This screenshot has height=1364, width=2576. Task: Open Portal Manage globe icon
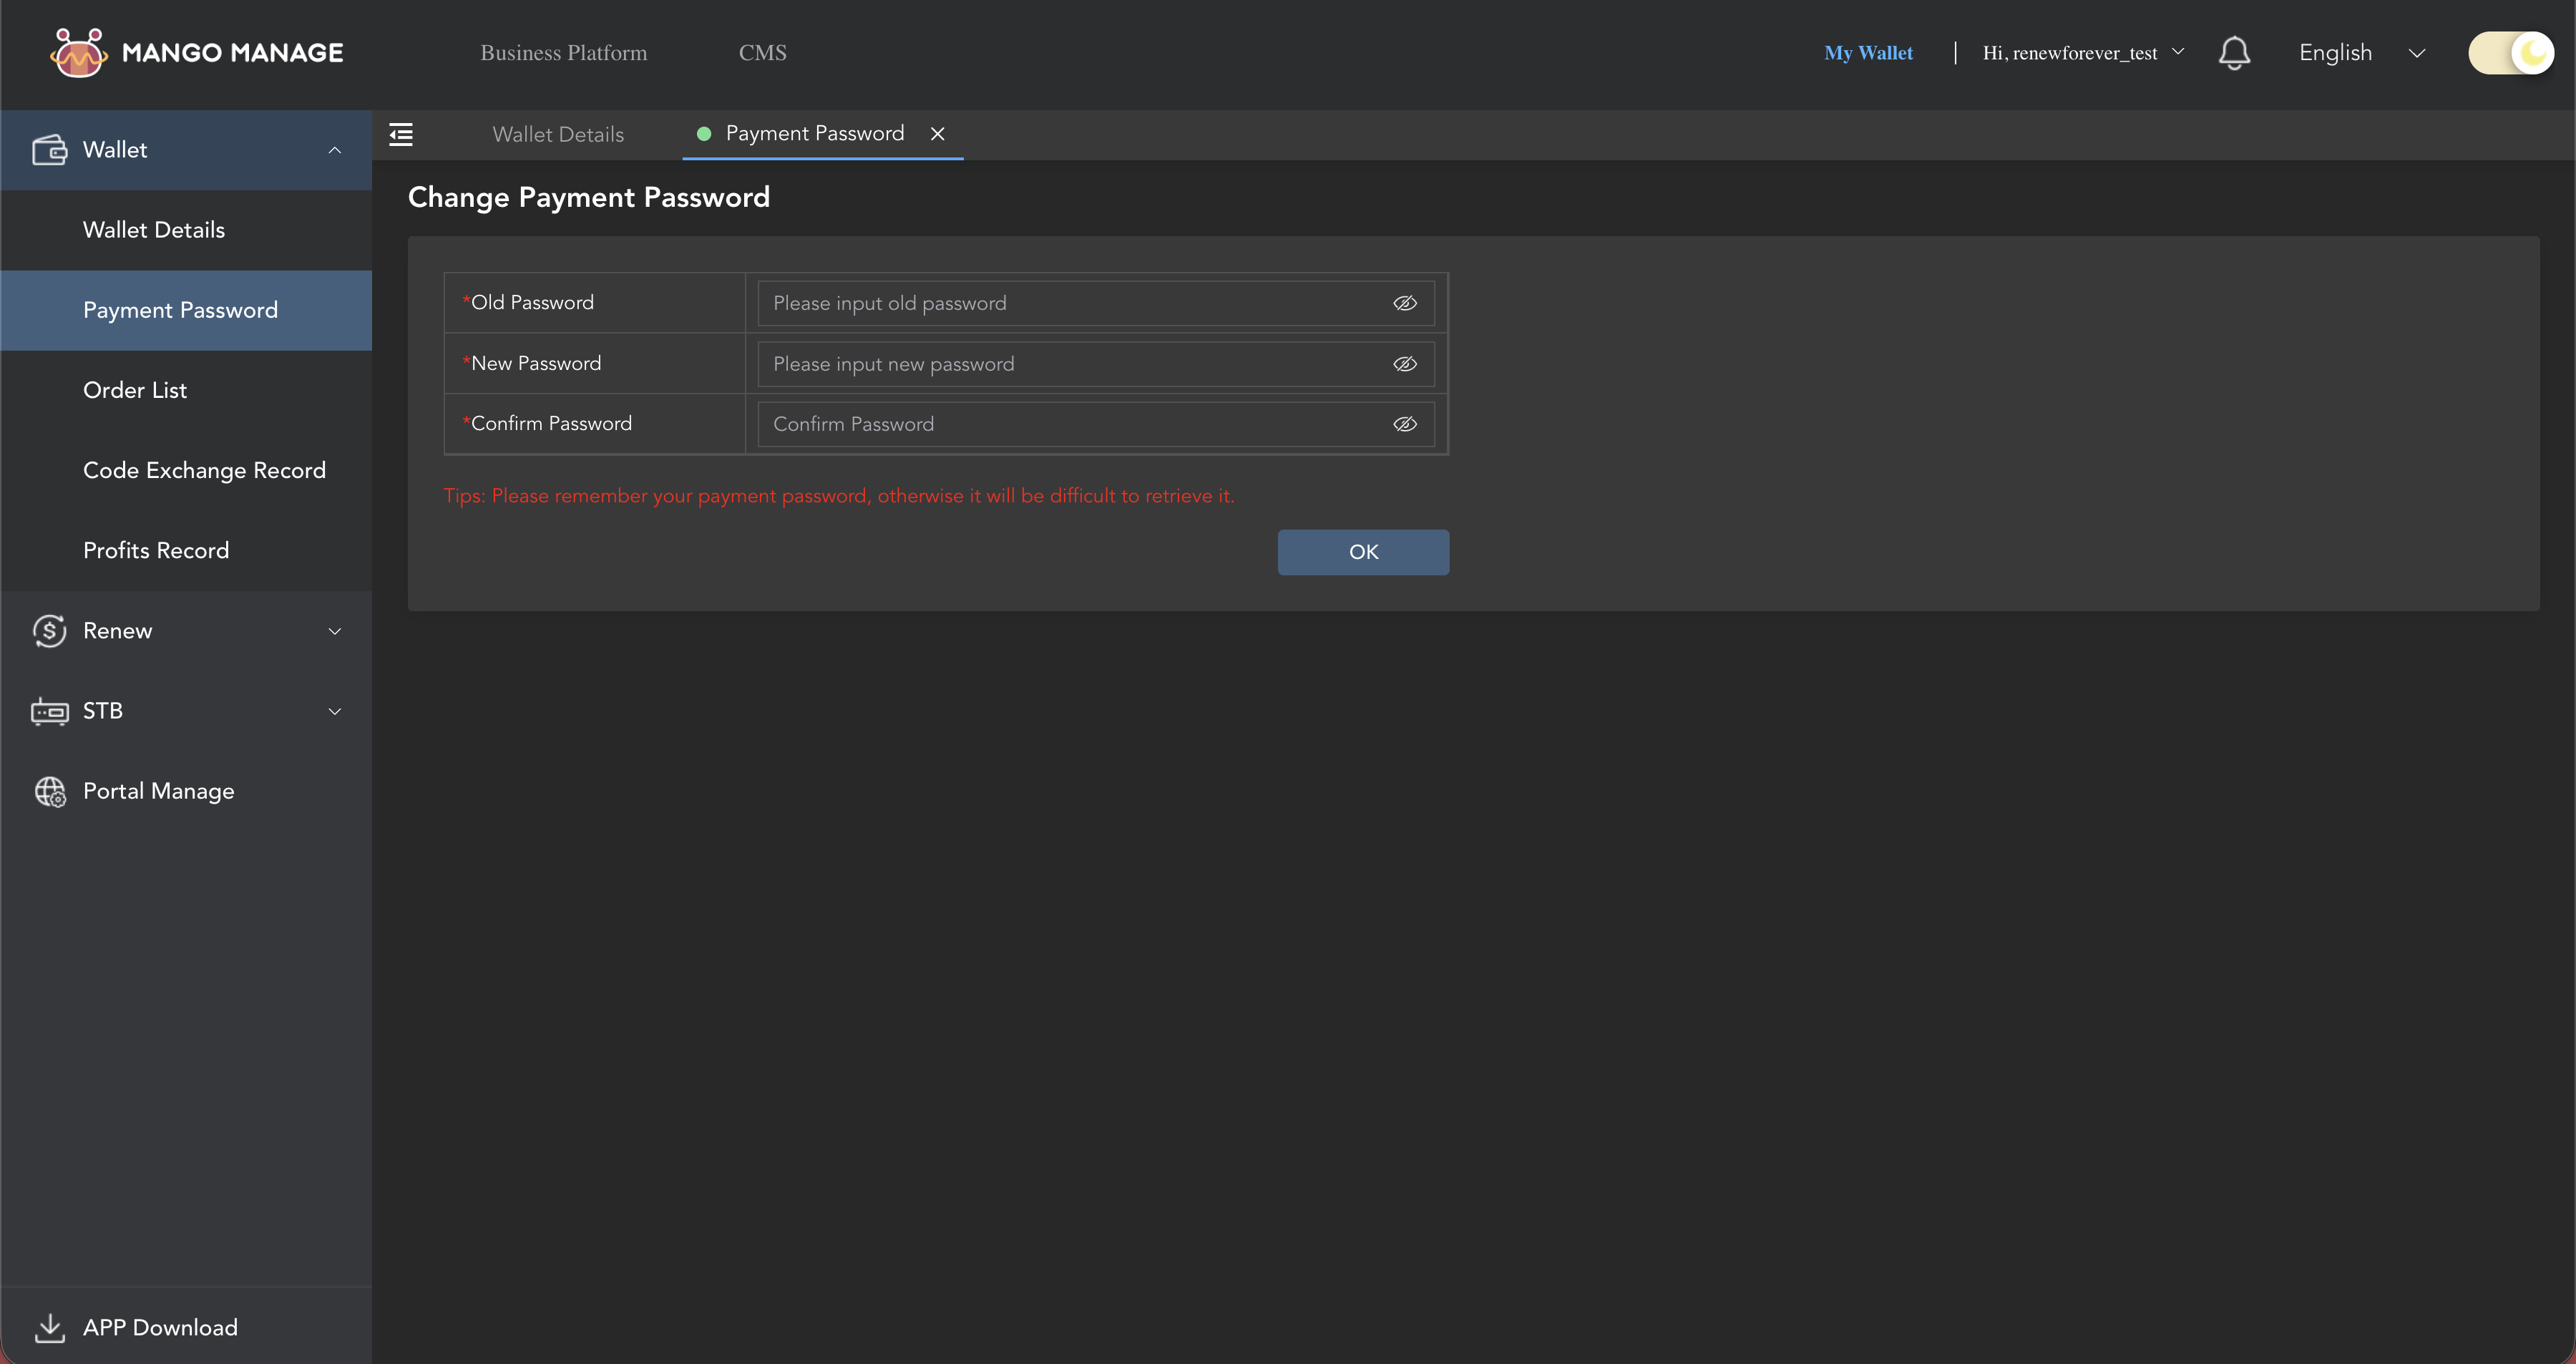tap(50, 791)
